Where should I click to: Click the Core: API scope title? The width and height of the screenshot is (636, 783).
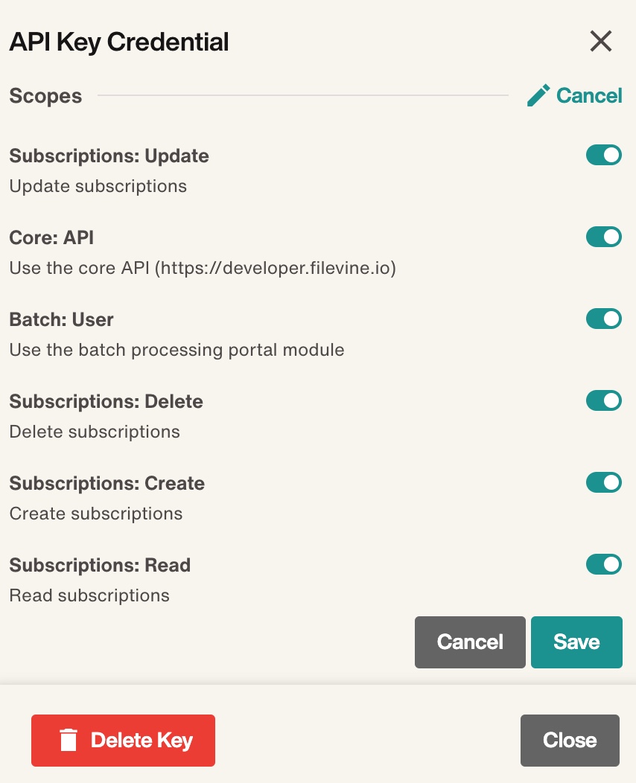click(x=51, y=237)
